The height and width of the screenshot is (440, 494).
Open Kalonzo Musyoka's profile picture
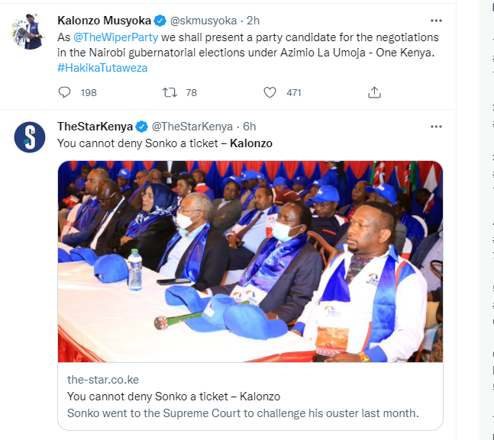(x=29, y=32)
